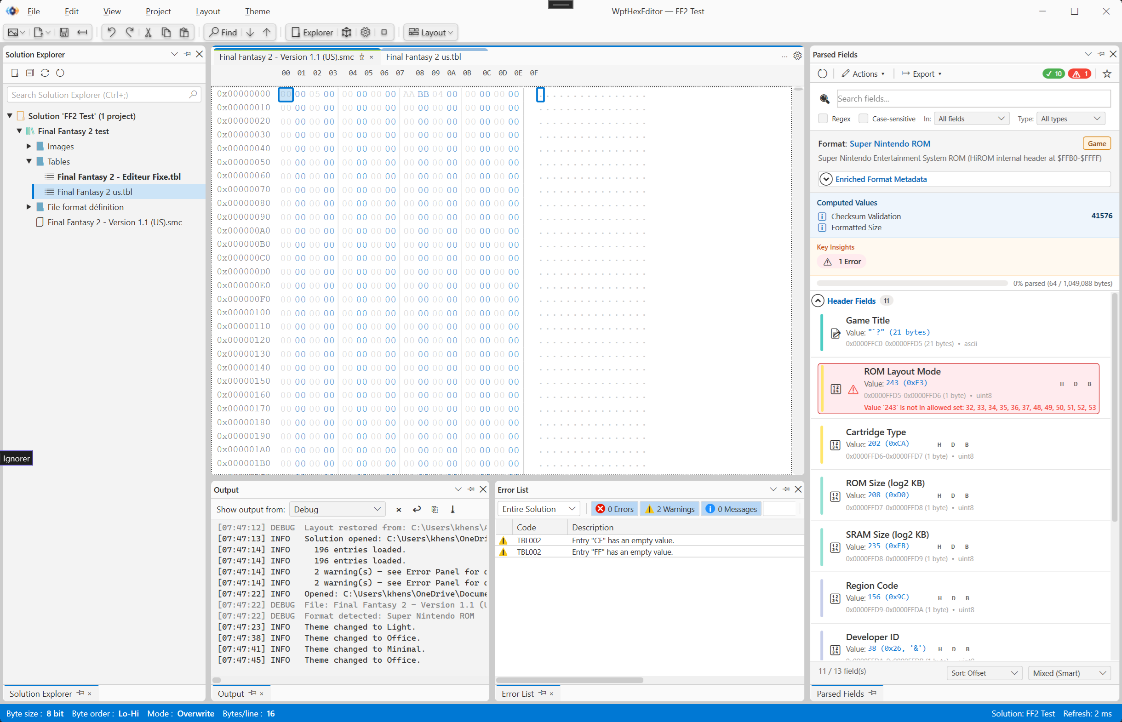Click the new file icon in Solution Explorer
This screenshot has height=722, width=1122.
pos(15,73)
